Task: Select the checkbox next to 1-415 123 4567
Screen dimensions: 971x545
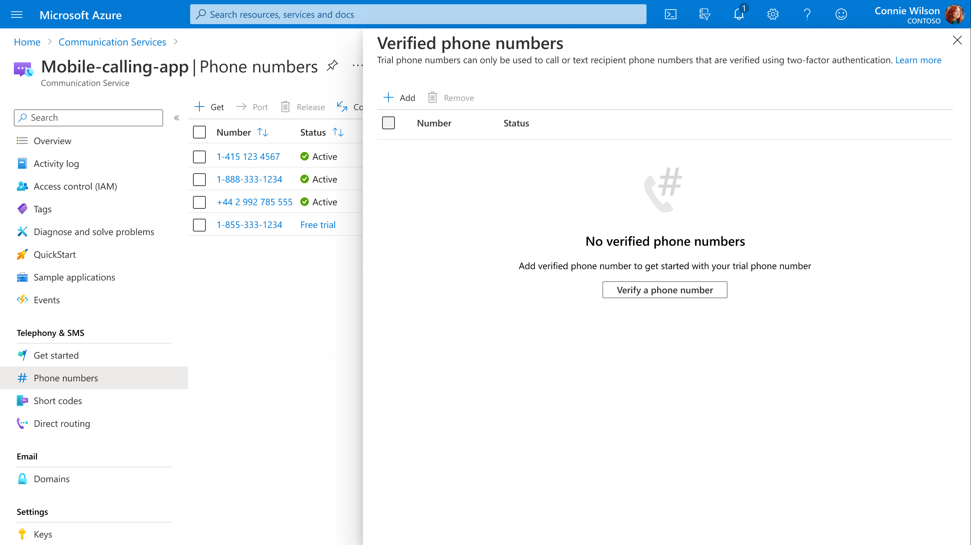Action: (199, 157)
